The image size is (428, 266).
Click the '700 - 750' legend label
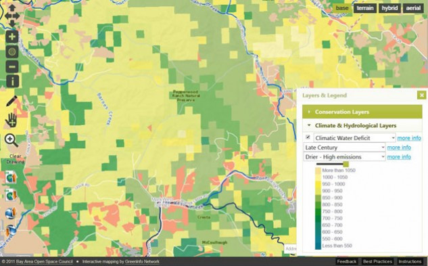[x=332, y=218]
